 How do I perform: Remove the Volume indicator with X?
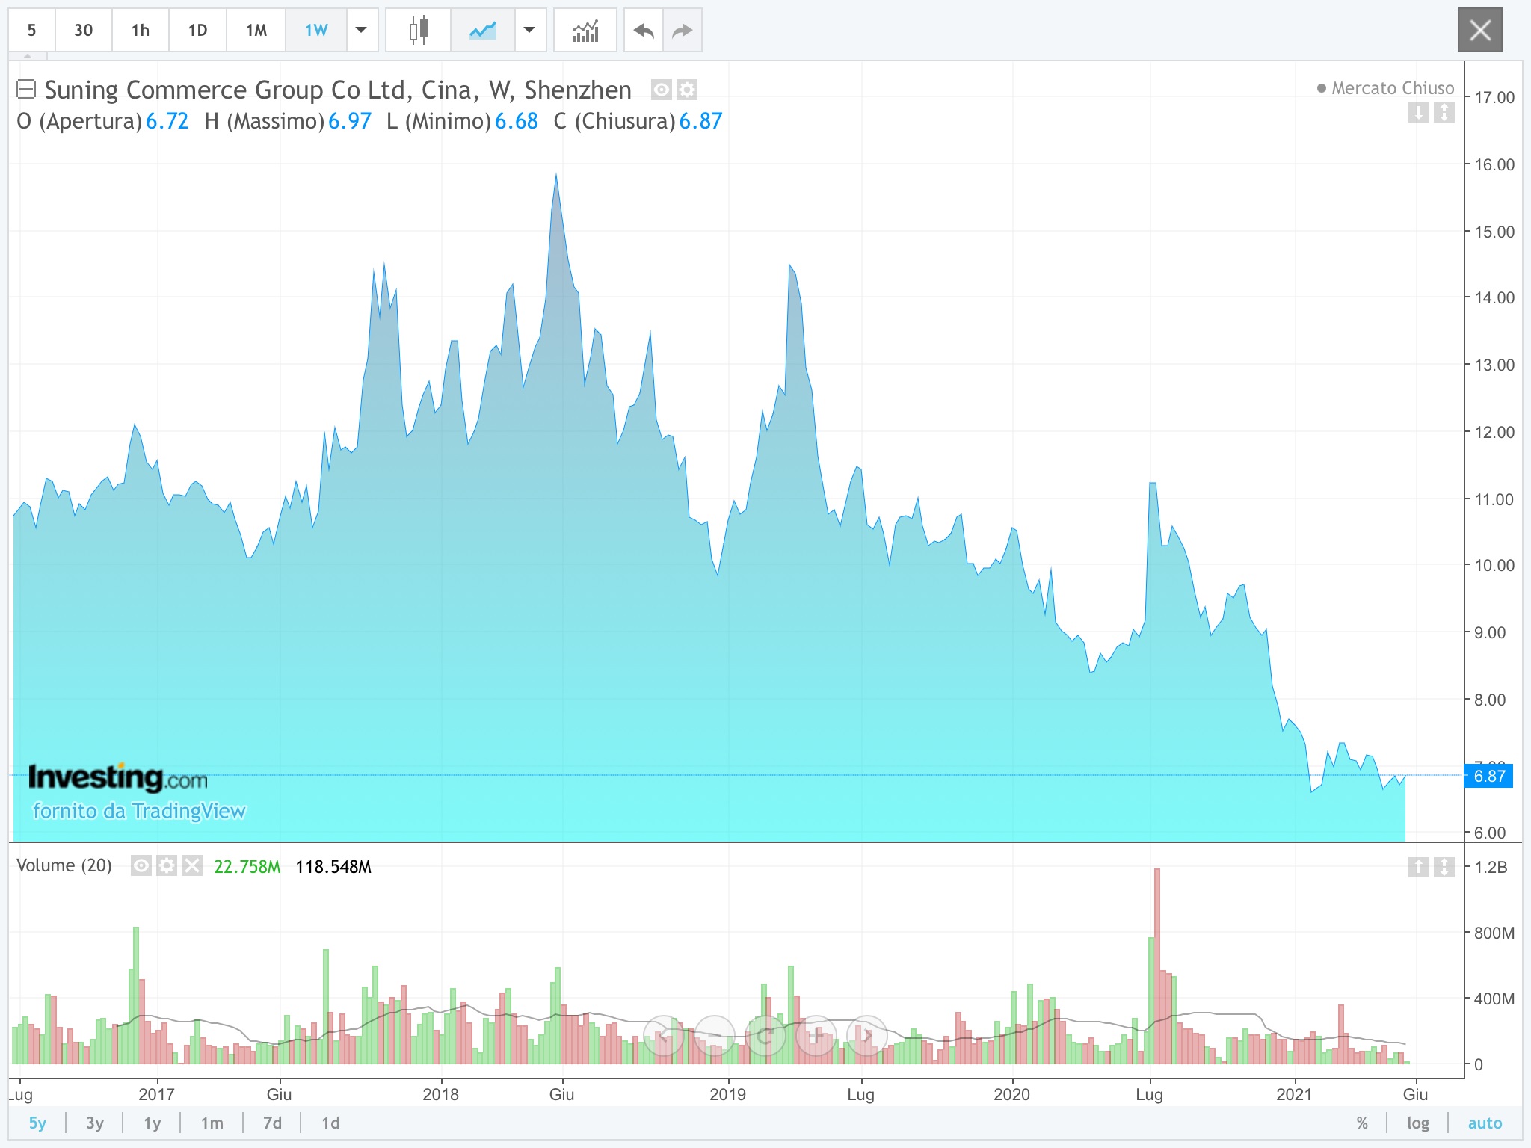192,865
